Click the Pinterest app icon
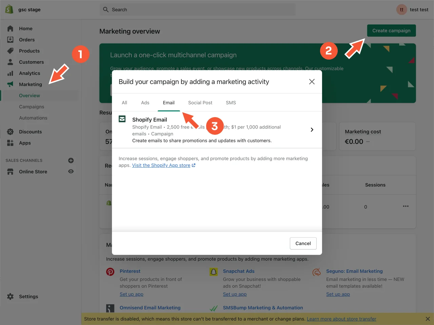Screen dimensions: 434x325 pyautogui.click(x=110, y=272)
